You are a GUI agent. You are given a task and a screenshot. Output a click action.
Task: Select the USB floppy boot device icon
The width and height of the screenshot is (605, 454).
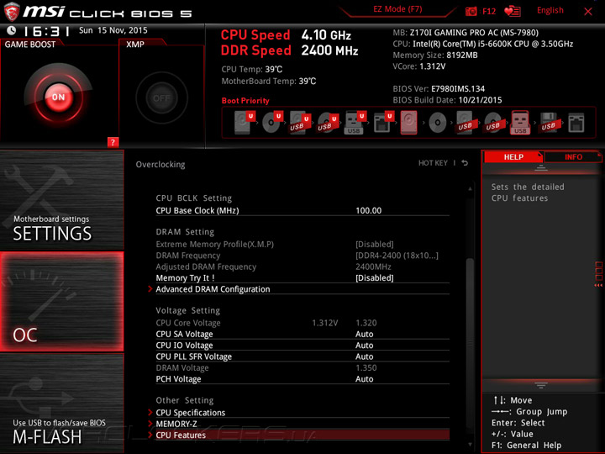(x=549, y=123)
